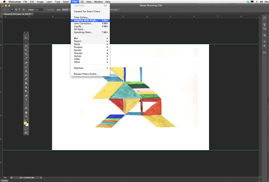Click the foreground yellow color swatch
Image resolution: width=269 pixels, height=182 pixels.
(25, 123)
